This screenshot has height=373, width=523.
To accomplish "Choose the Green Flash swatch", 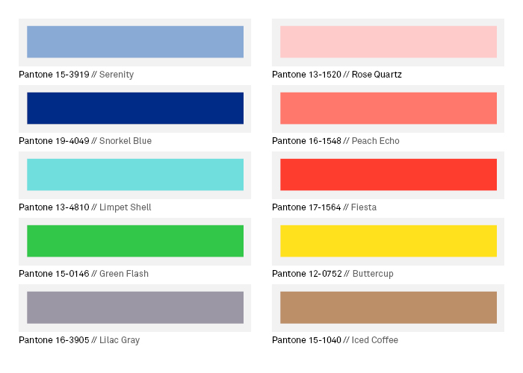I will [x=135, y=241].
